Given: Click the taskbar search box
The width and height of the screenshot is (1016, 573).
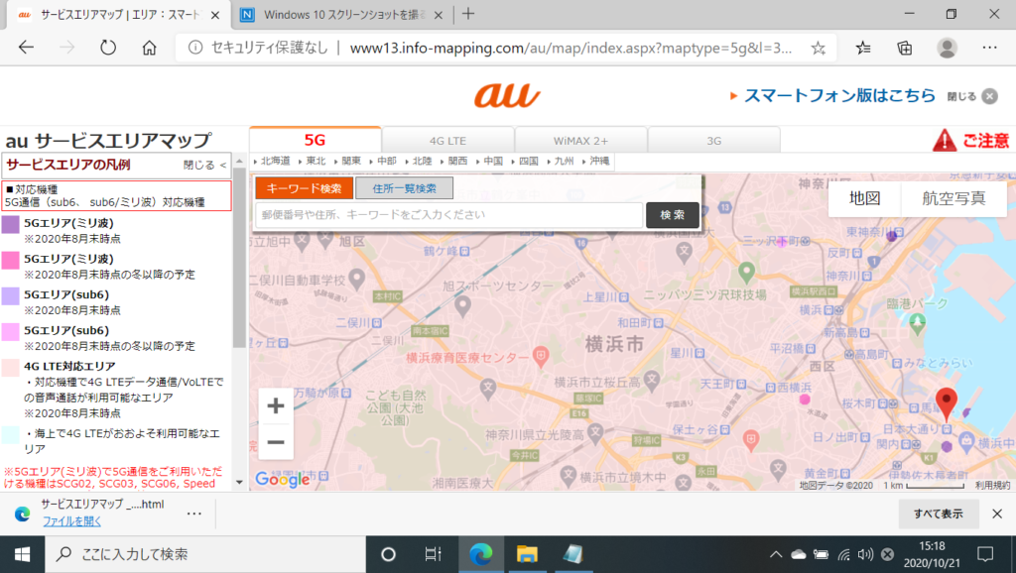Looking at the screenshot, I should click(204, 554).
